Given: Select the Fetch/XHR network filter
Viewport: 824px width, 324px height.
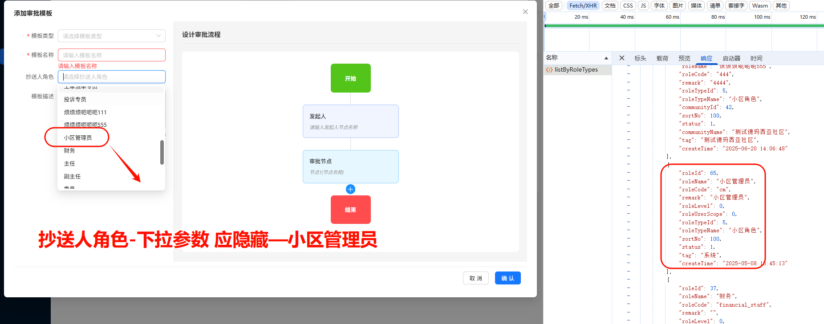Looking at the screenshot, I should click(x=583, y=5).
